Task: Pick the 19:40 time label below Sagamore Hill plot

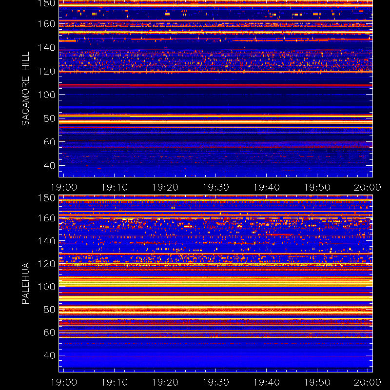Action: 266,187
